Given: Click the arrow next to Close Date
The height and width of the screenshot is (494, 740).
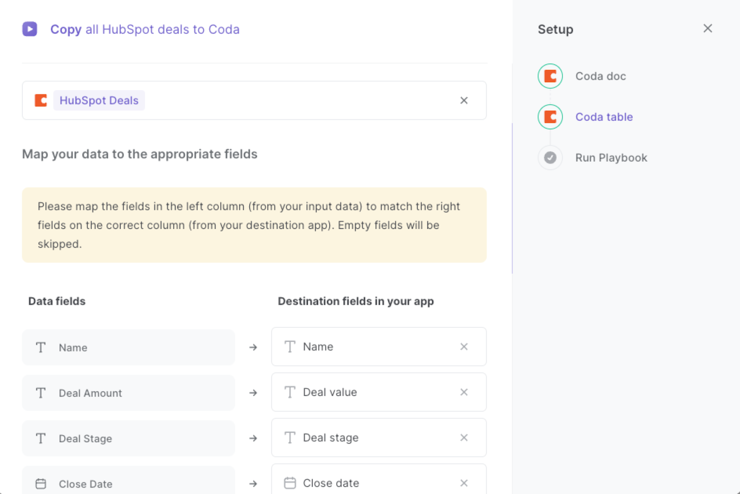Looking at the screenshot, I should coord(253,483).
